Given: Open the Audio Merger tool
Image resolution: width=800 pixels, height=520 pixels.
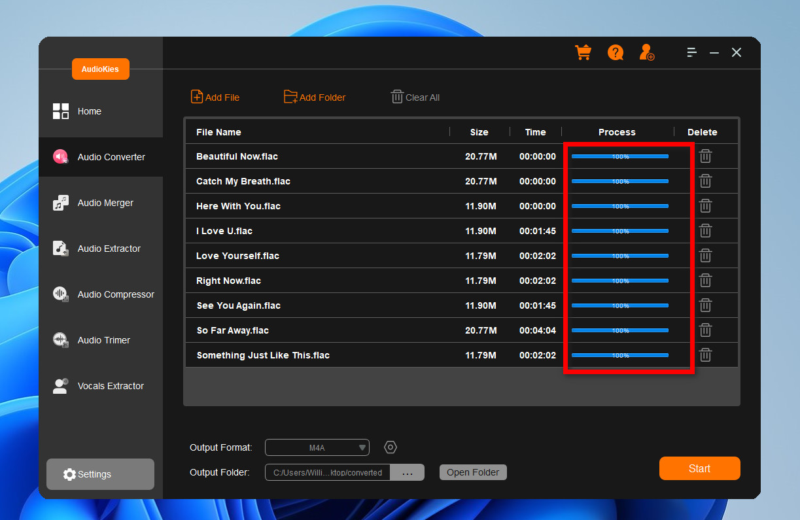Looking at the screenshot, I should [x=101, y=203].
